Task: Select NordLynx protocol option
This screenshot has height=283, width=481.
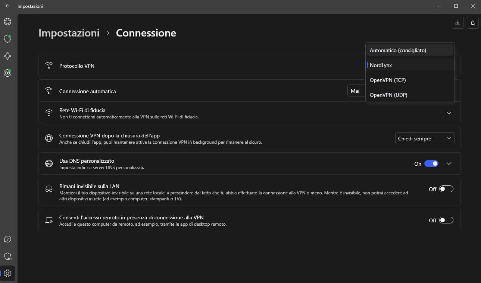Action: coord(410,65)
